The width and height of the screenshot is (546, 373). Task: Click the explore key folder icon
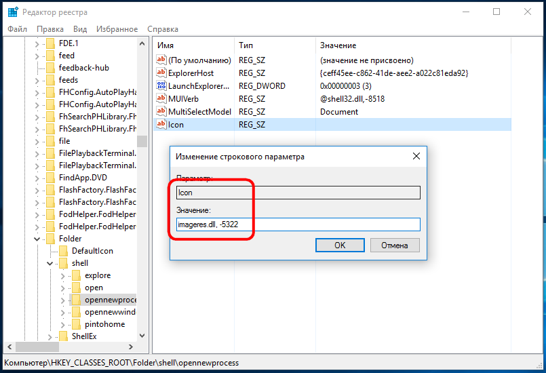click(76, 275)
